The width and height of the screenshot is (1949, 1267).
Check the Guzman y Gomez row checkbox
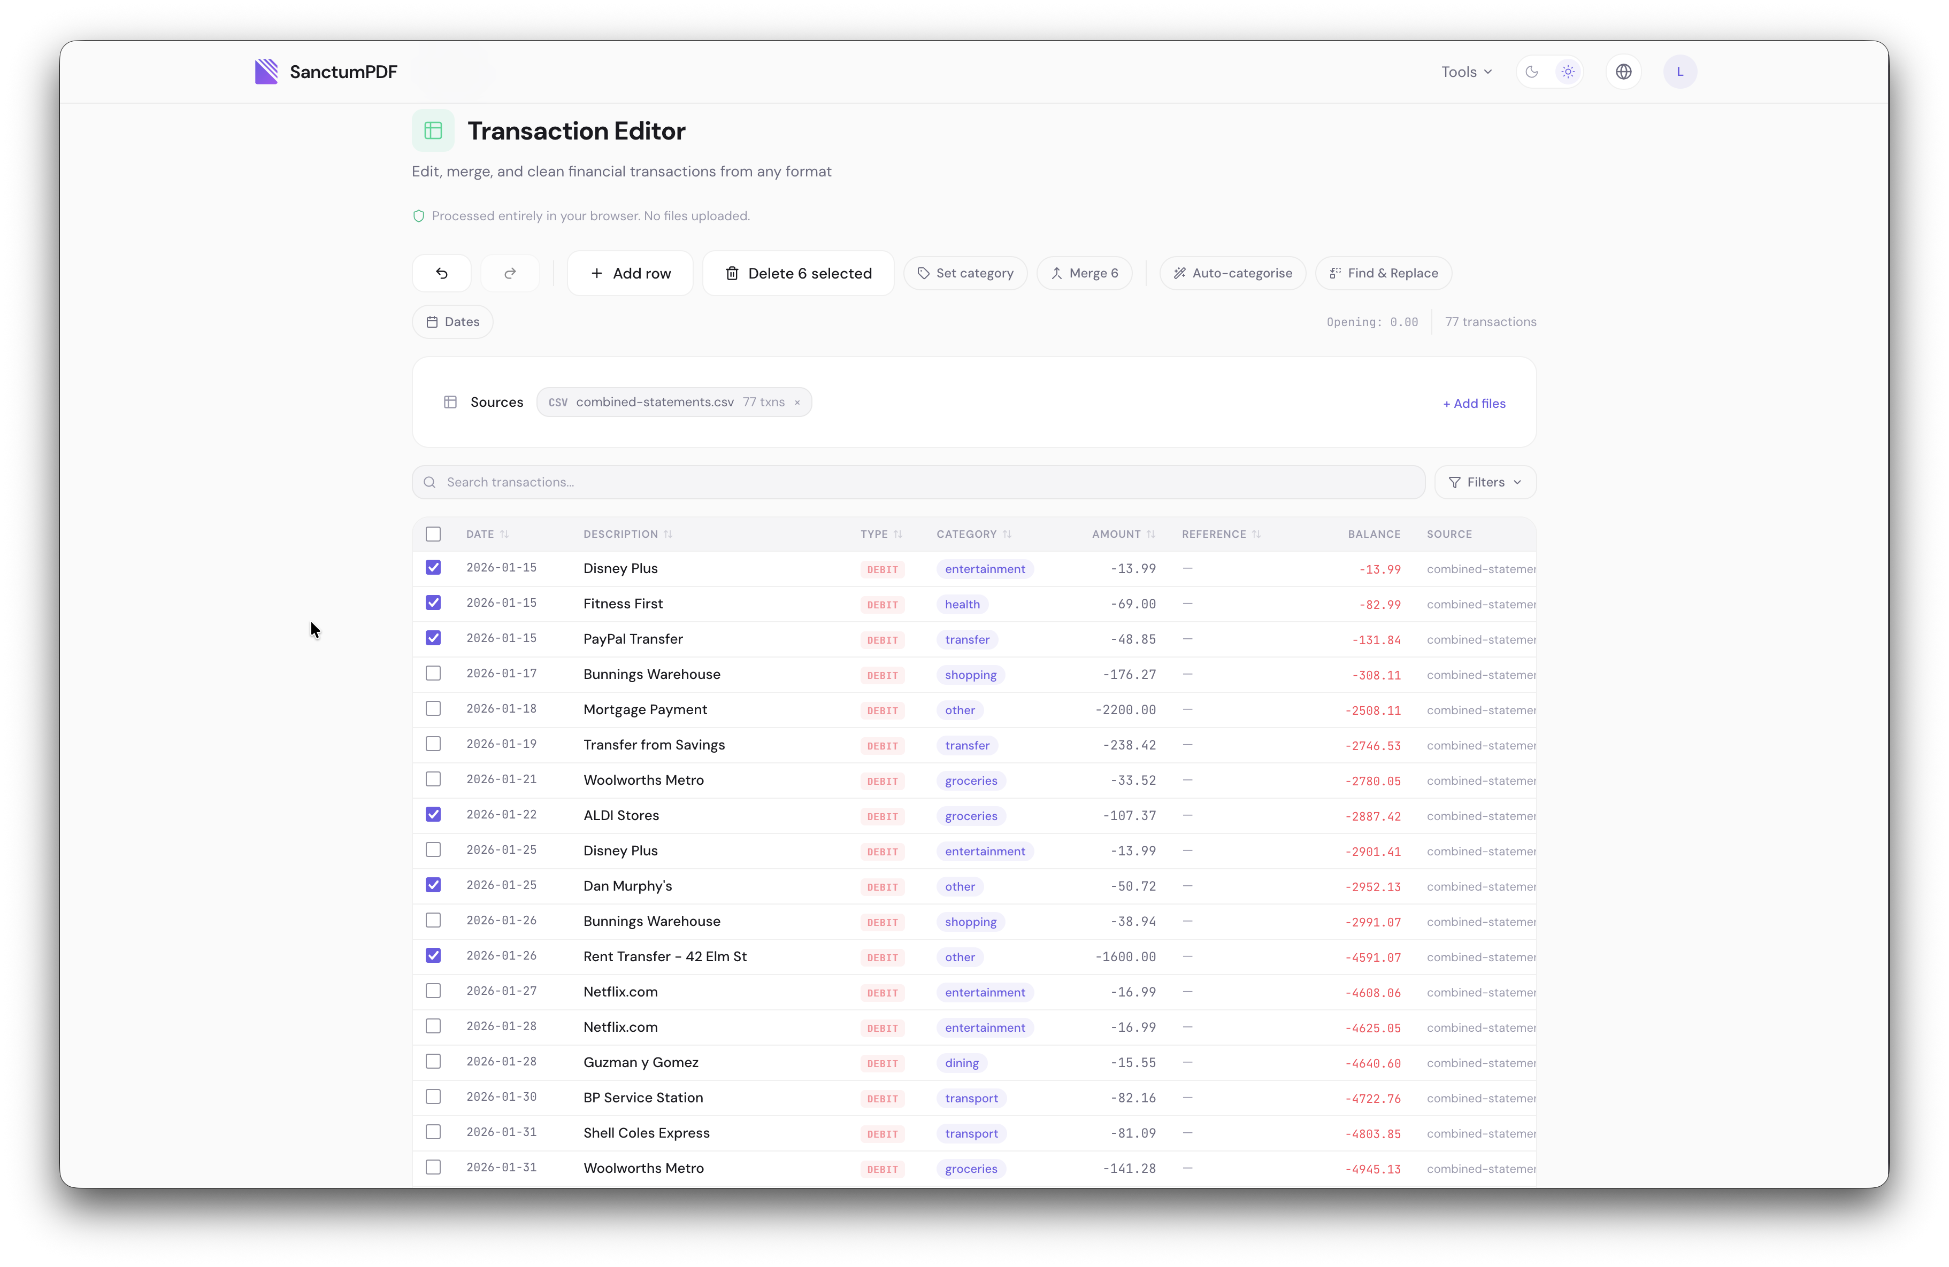pos(433,1061)
